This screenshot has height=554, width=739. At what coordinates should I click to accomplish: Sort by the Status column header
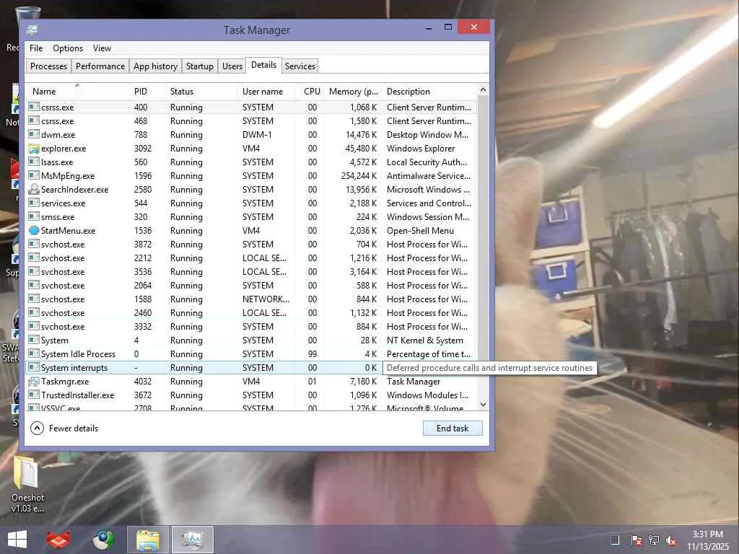point(202,92)
